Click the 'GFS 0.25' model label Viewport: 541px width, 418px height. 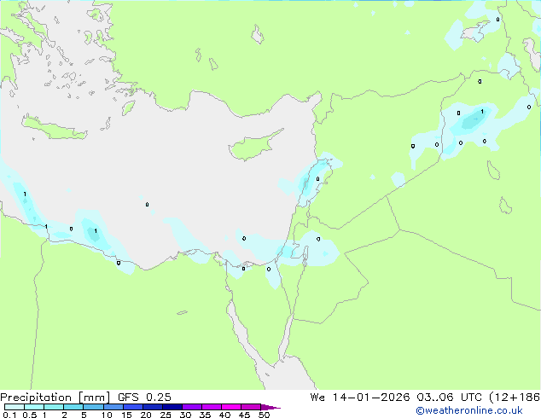(x=144, y=398)
